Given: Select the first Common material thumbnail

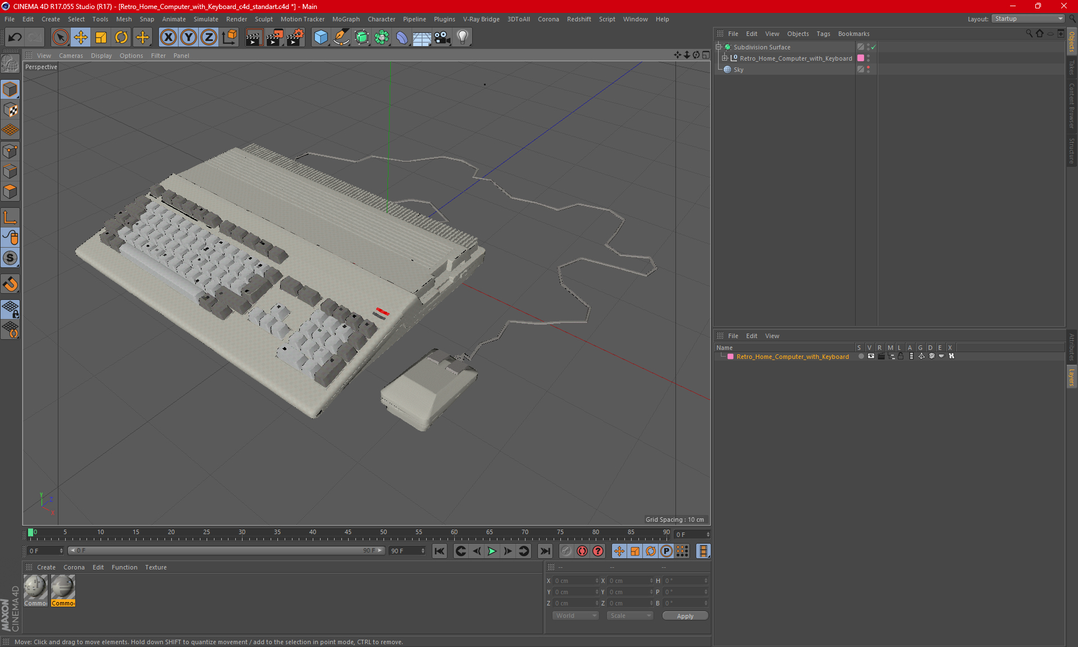Looking at the screenshot, I should [35, 590].
